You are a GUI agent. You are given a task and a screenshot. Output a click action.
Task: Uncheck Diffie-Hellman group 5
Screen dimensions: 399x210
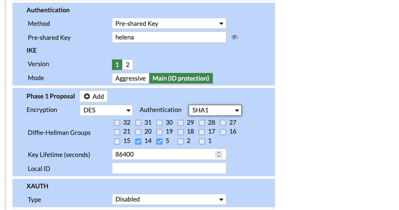pos(159,141)
